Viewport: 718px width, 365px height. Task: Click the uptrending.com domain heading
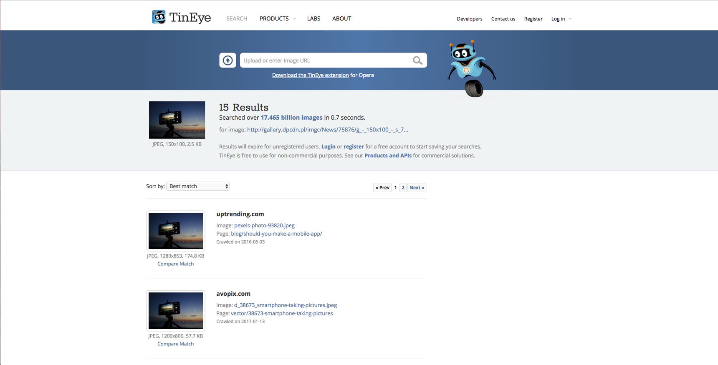coord(240,214)
